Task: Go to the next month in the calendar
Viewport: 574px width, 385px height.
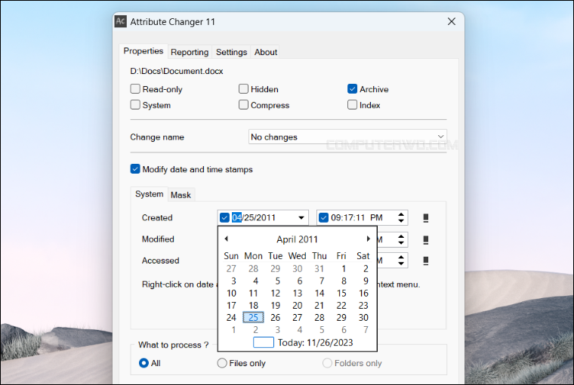Action: (x=369, y=239)
